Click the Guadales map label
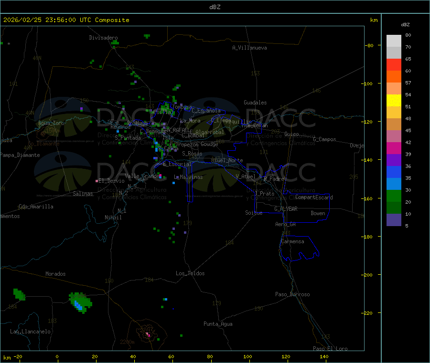The width and height of the screenshot is (430, 363). [255, 103]
